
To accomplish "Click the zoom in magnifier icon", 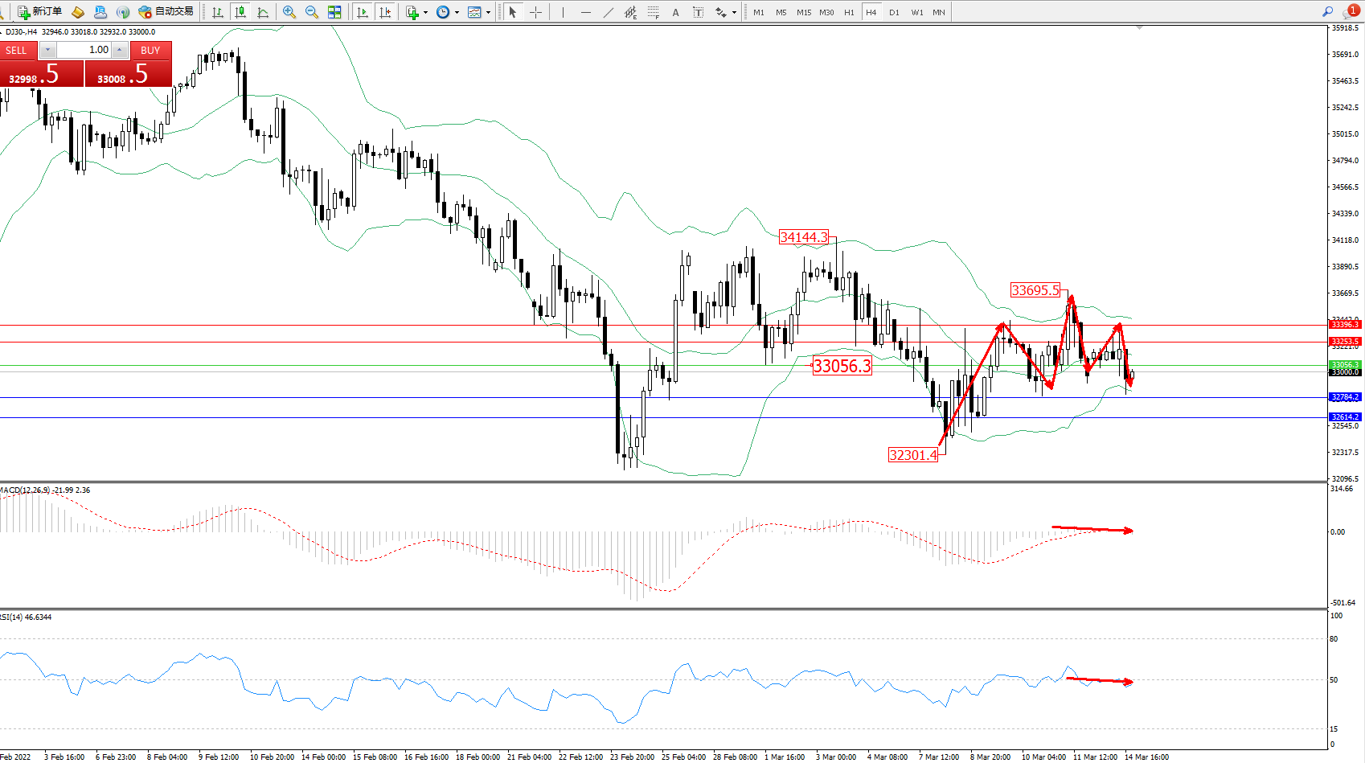I will tap(289, 12).
